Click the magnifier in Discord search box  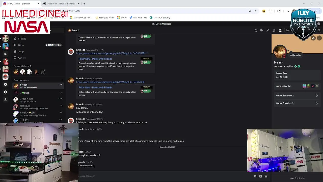click(319, 30)
